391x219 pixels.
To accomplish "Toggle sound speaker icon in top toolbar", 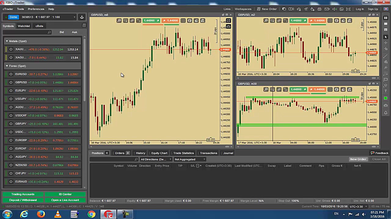I will tap(334, 9).
